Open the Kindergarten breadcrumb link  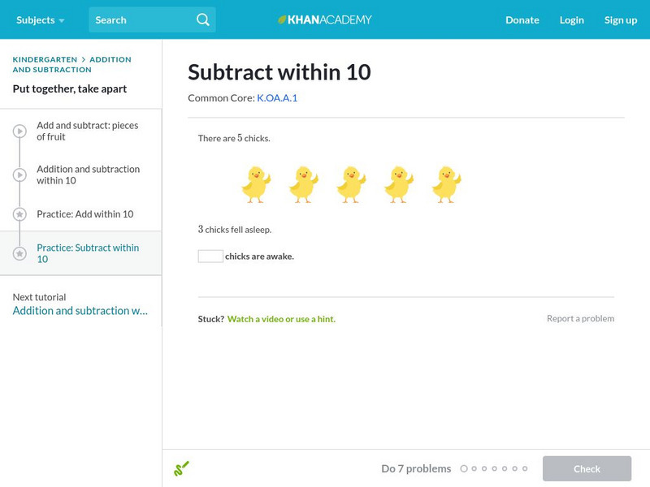45,59
